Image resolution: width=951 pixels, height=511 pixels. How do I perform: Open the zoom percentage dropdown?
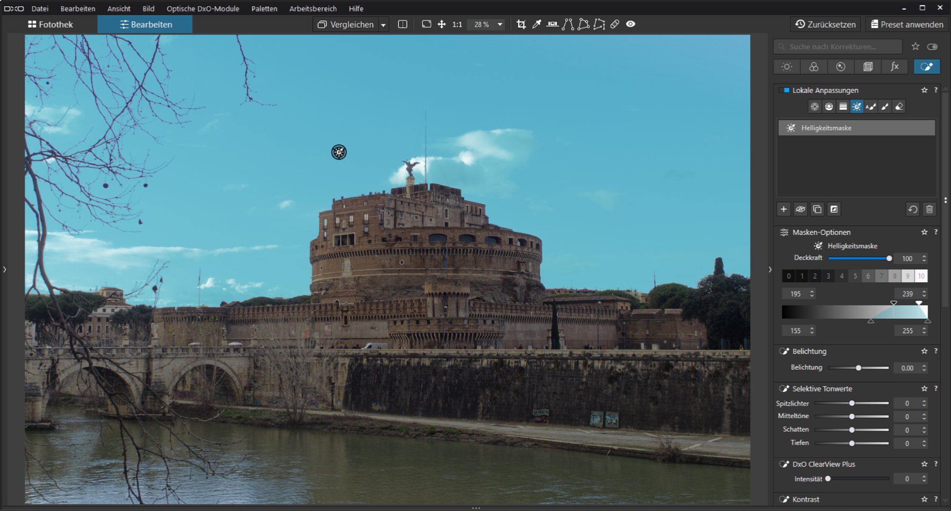(500, 24)
